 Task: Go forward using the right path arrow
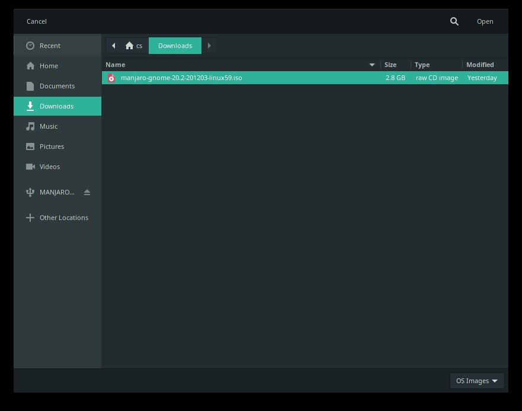[x=209, y=46]
